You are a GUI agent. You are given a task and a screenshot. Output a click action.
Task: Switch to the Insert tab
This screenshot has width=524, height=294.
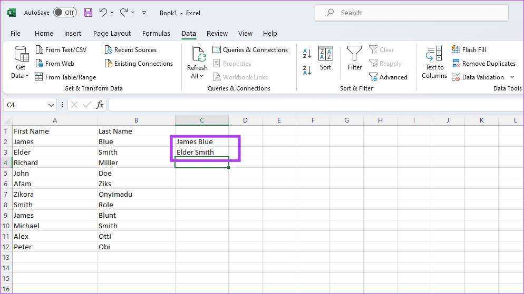coord(73,33)
